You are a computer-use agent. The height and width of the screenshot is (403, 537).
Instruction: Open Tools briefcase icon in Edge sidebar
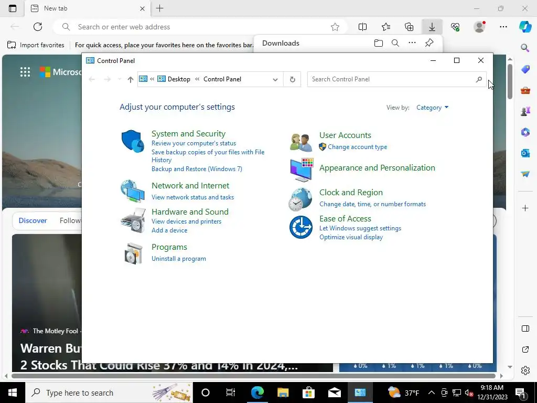click(525, 90)
